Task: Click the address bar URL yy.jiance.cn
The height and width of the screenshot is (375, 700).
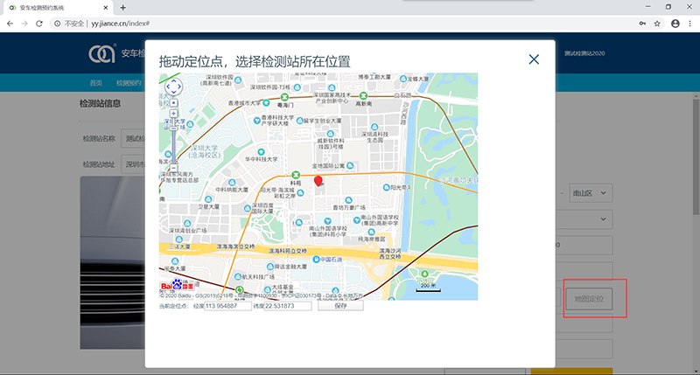Action: (121, 24)
